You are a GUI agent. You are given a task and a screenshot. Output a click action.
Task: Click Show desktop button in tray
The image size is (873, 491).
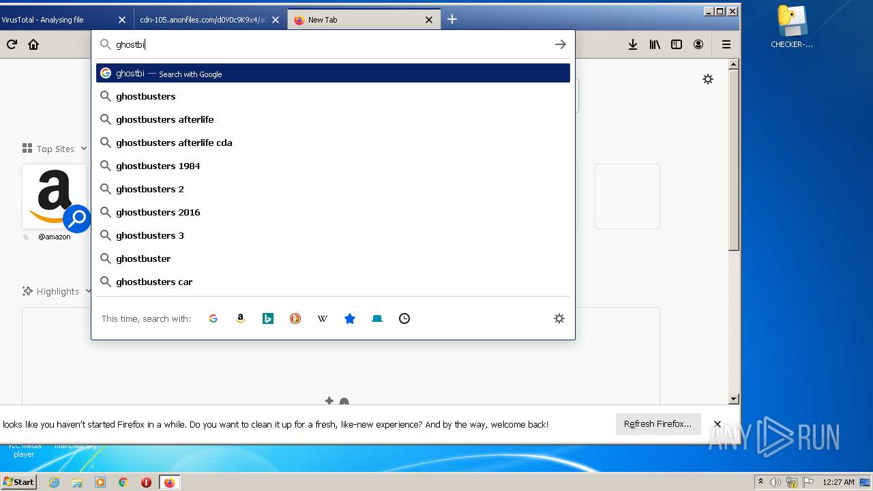pos(866,482)
